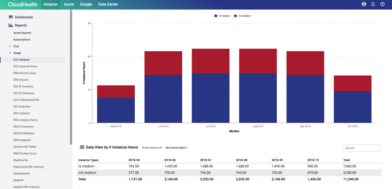Click Most Recent Right chevron
The width and height of the screenshot is (392, 189).
[186, 147]
